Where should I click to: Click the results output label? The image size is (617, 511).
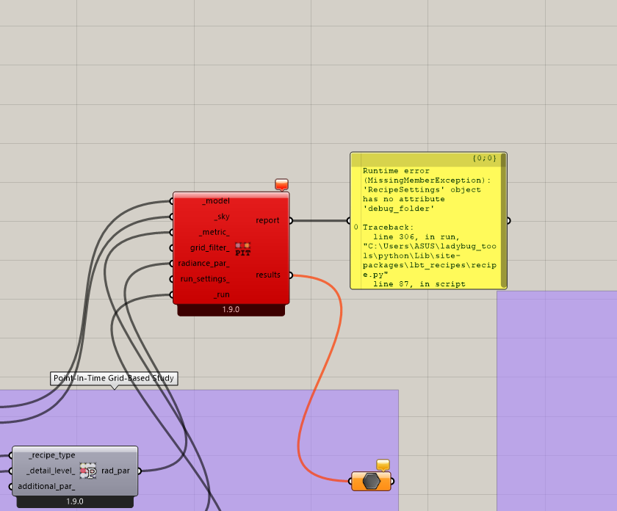coord(268,275)
